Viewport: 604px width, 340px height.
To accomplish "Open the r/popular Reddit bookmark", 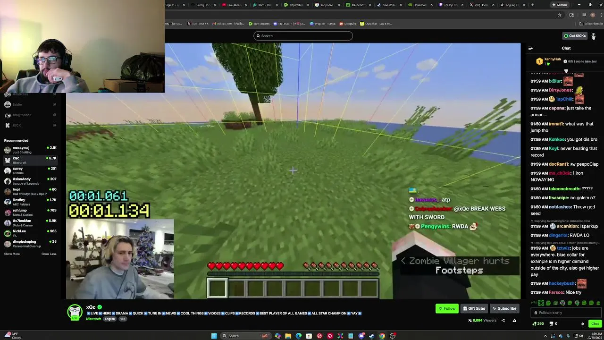I will (x=348, y=24).
